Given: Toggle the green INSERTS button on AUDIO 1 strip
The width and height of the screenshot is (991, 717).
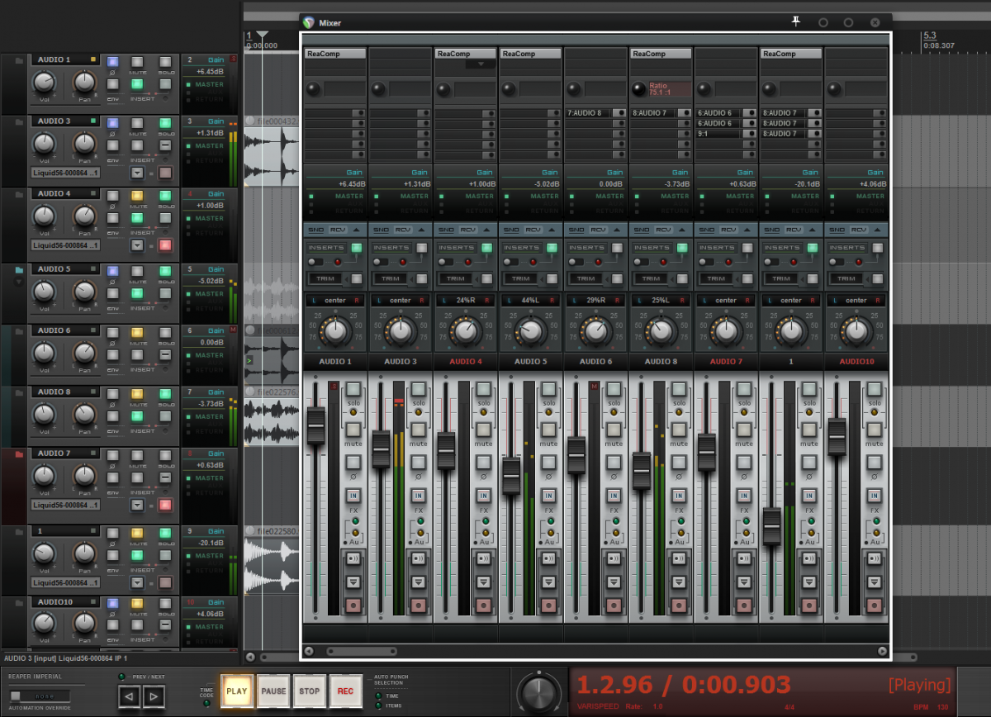Looking at the screenshot, I should pyautogui.click(x=357, y=247).
